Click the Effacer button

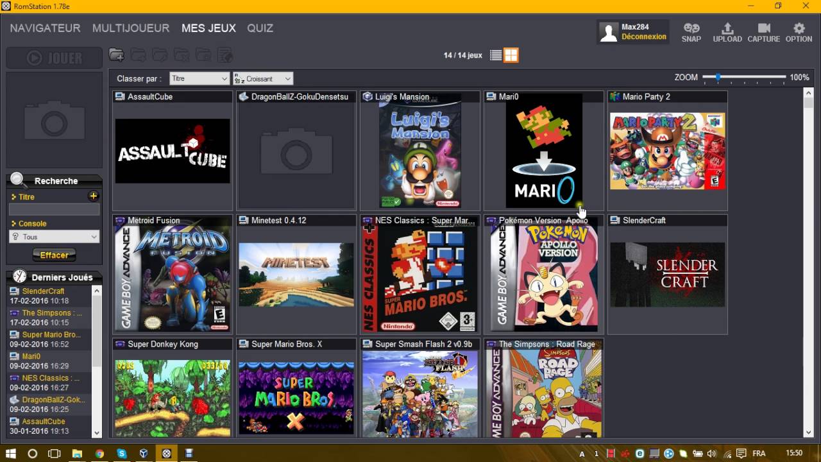(x=55, y=255)
